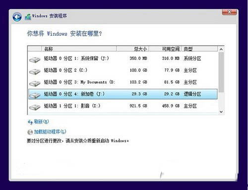Click the disc icon beside 加载驱动程序
248x190 pixels.
tap(30, 132)
